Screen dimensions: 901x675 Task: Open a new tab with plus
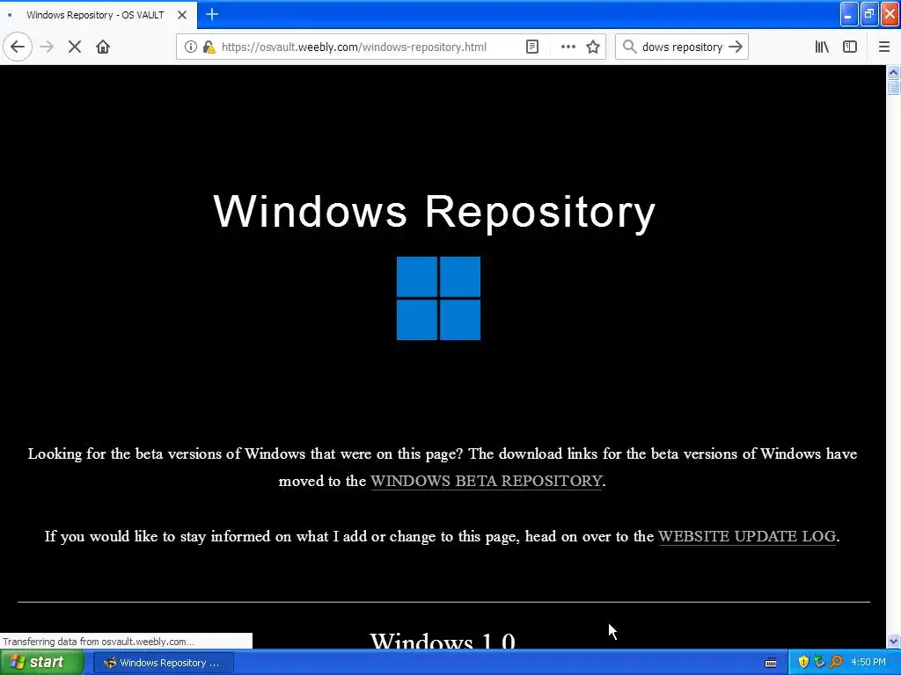pyautogui.click(x=212, y=14)
